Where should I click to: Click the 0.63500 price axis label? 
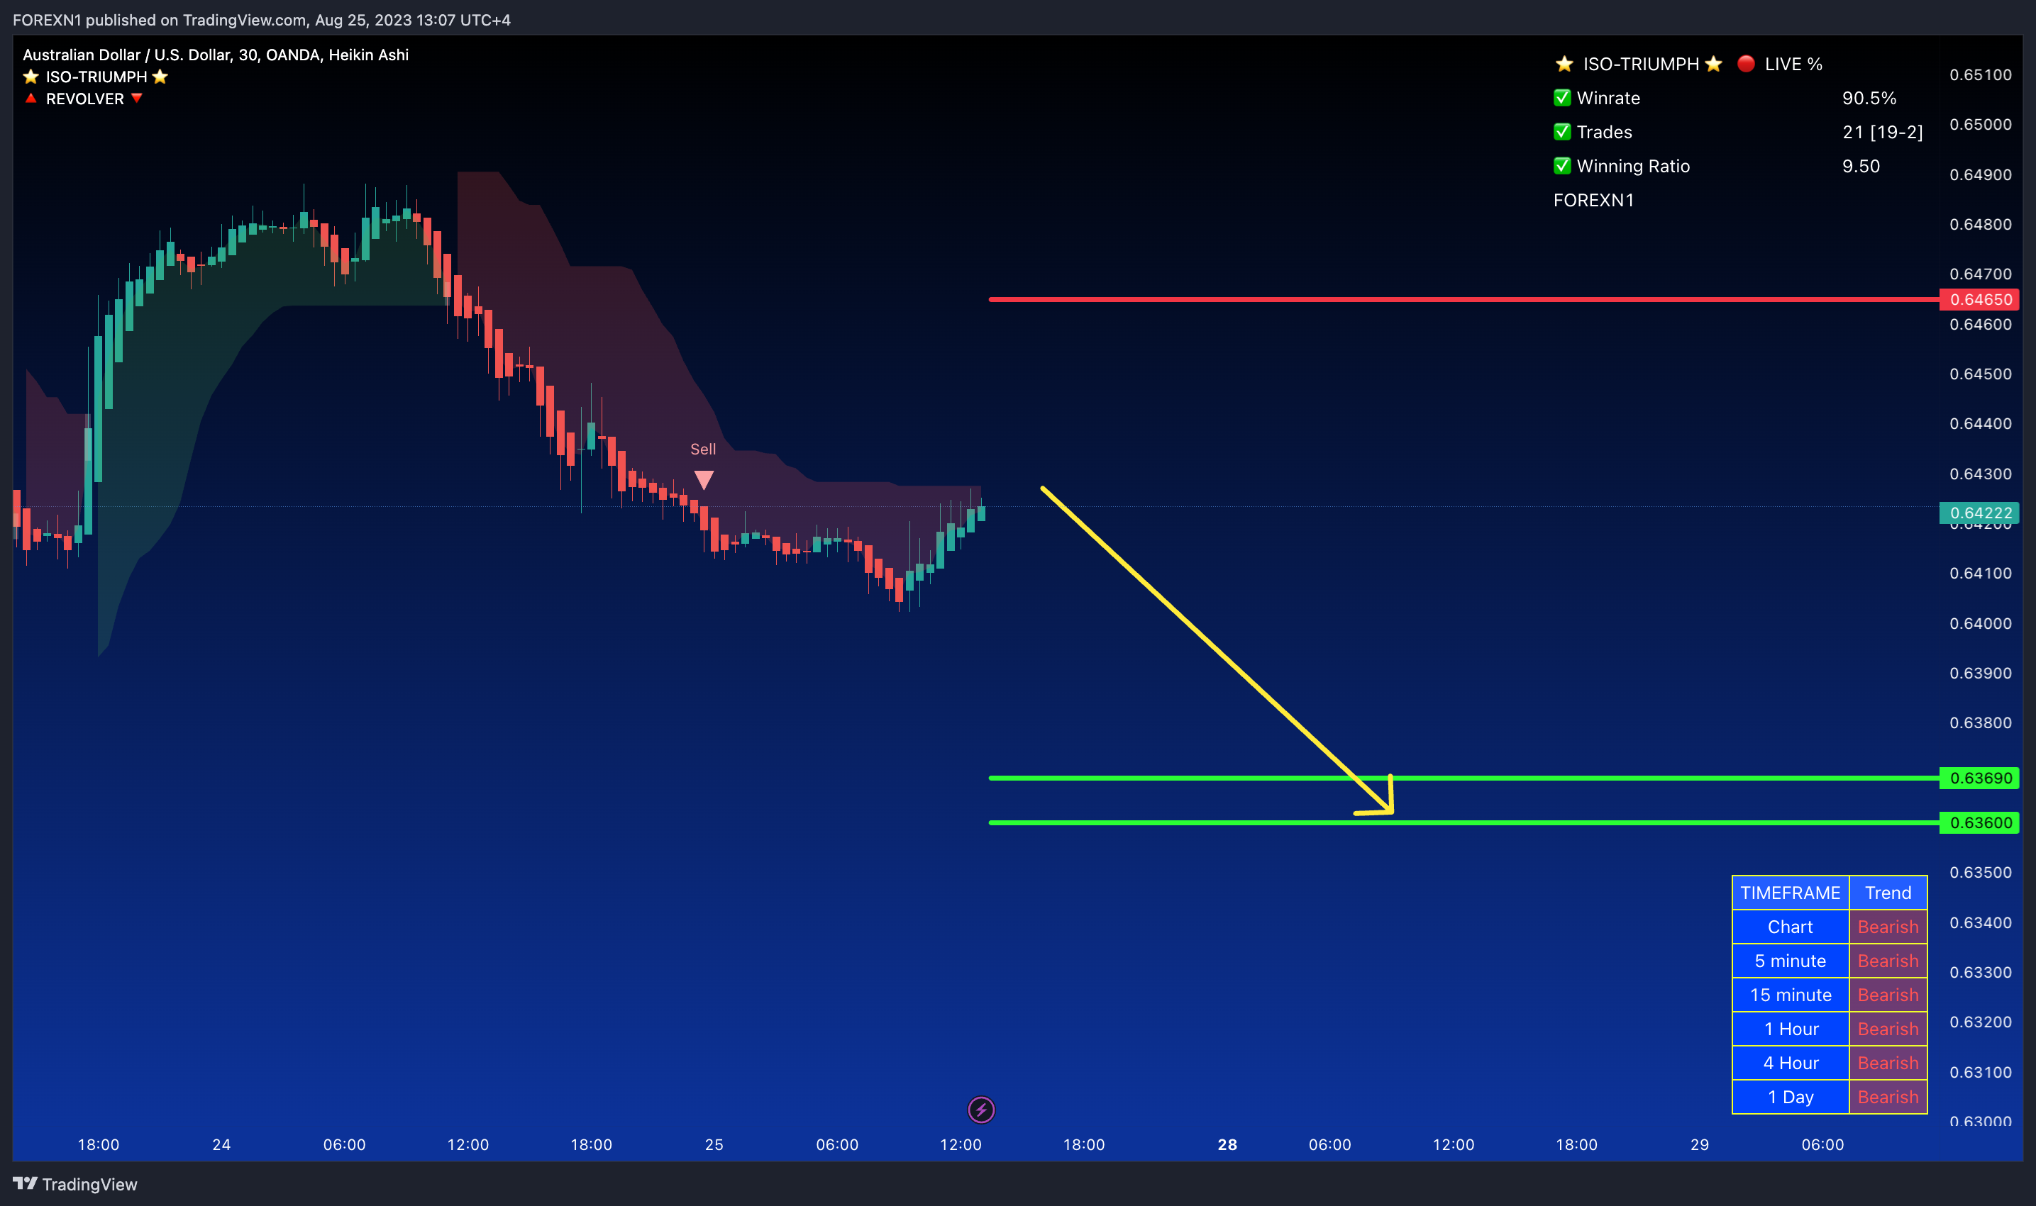[1981, 872]
